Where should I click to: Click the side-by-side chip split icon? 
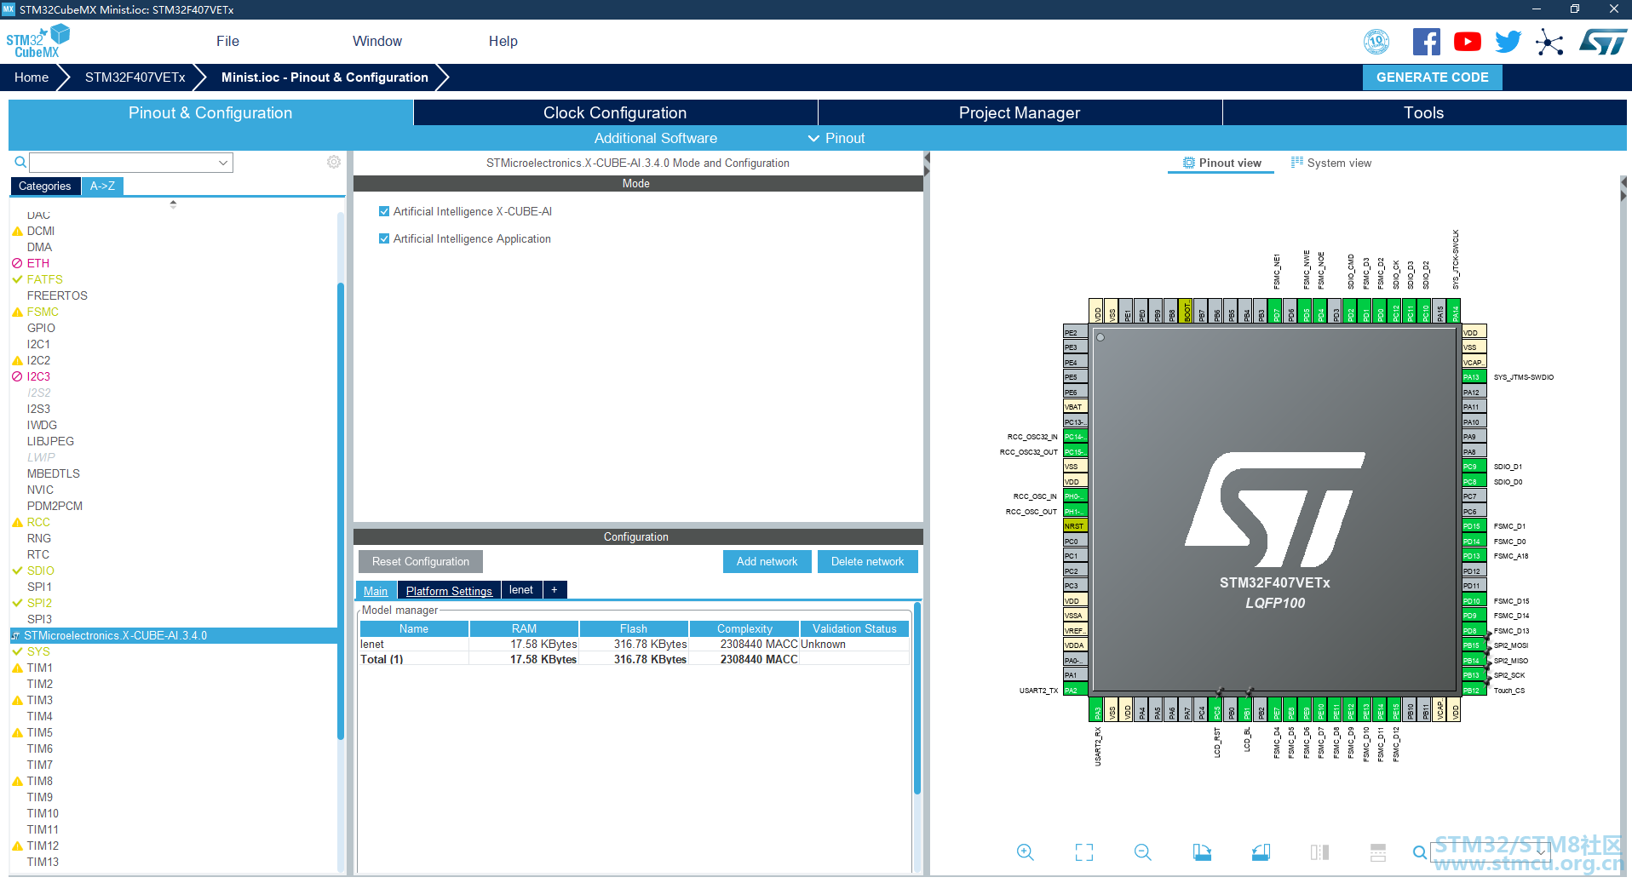click(1319, 852)
